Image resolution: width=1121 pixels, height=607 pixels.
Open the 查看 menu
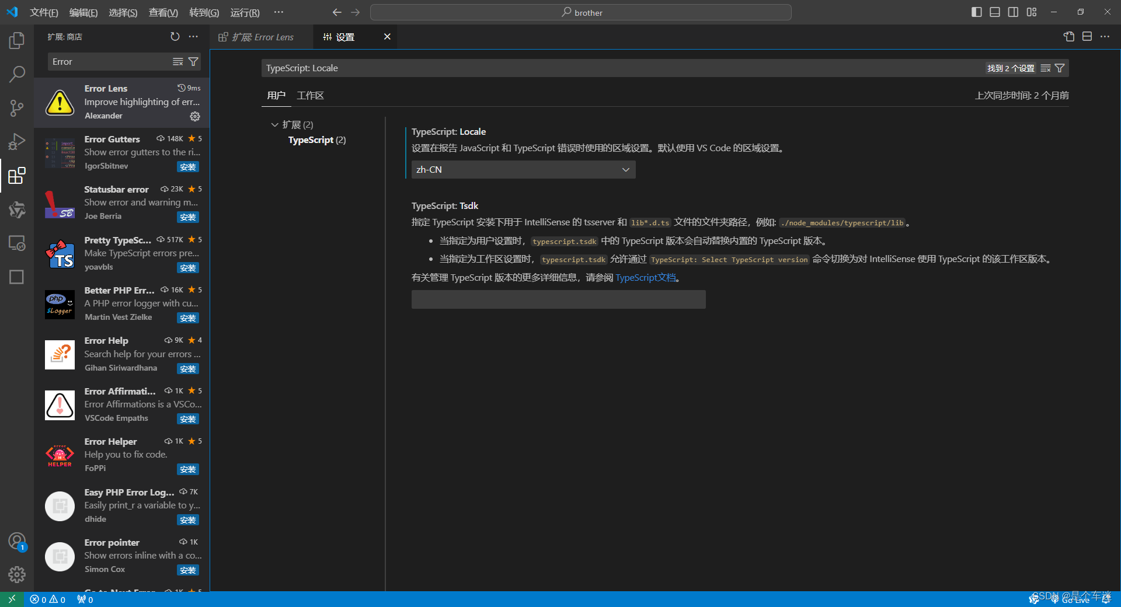pos(163,12)
